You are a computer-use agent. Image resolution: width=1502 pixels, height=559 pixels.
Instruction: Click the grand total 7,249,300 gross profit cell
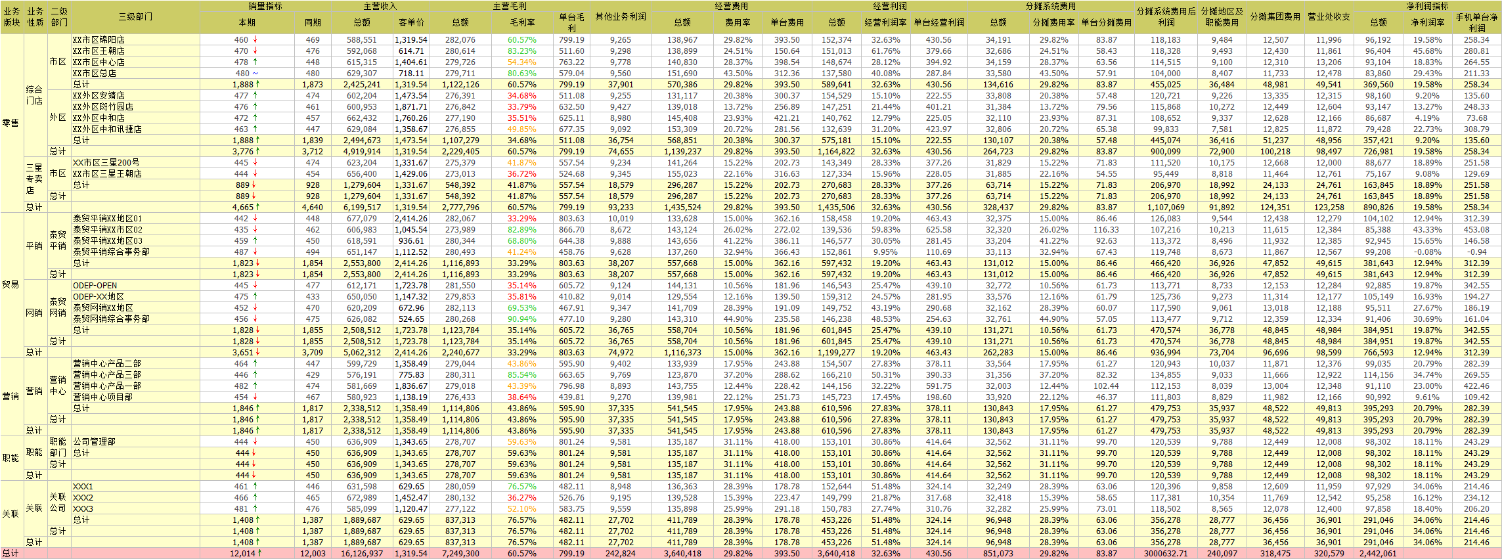click(x=461, y=554)
